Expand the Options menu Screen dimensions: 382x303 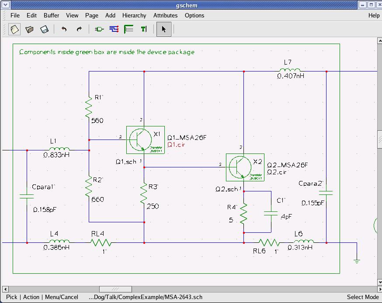coord(194,15)
